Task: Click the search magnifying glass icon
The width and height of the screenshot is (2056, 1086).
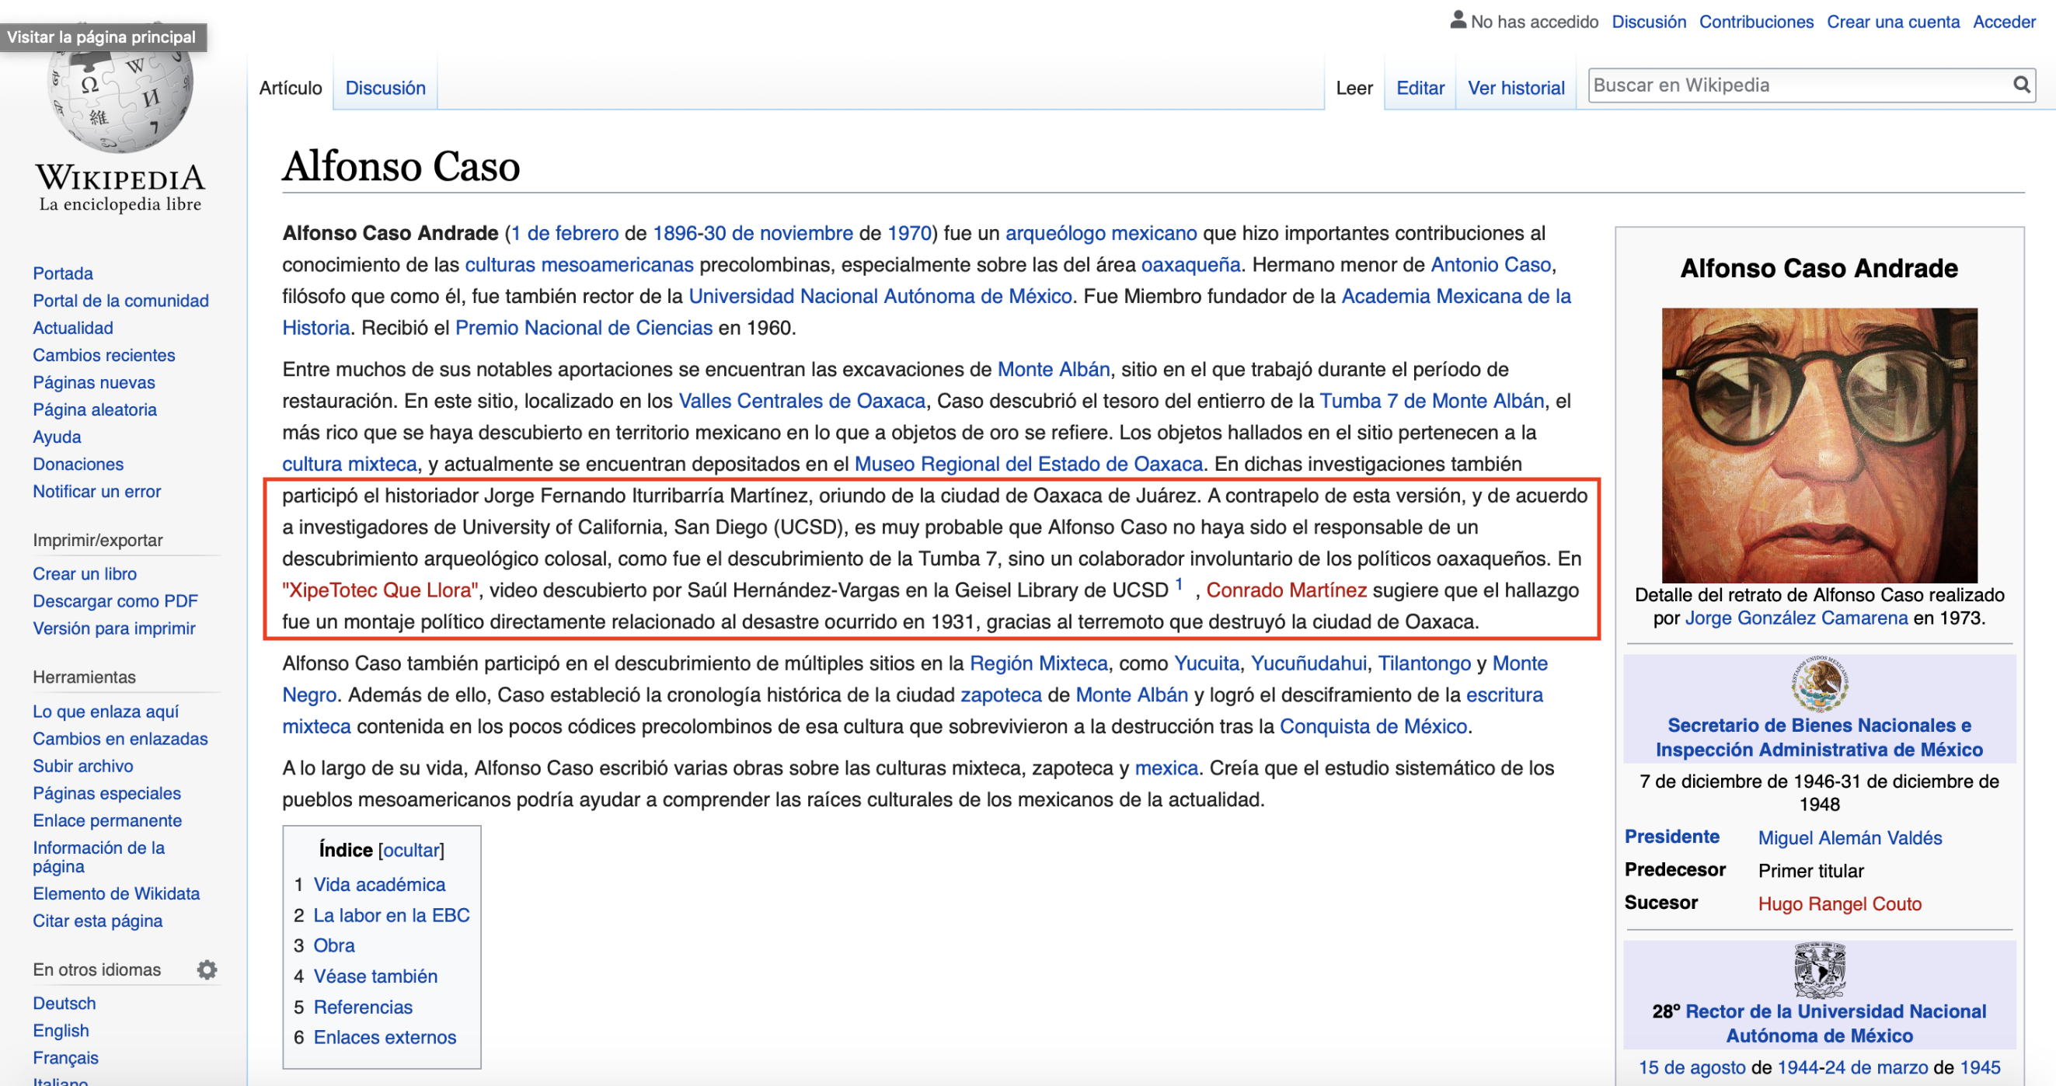Action: (x=2021, y=85)
